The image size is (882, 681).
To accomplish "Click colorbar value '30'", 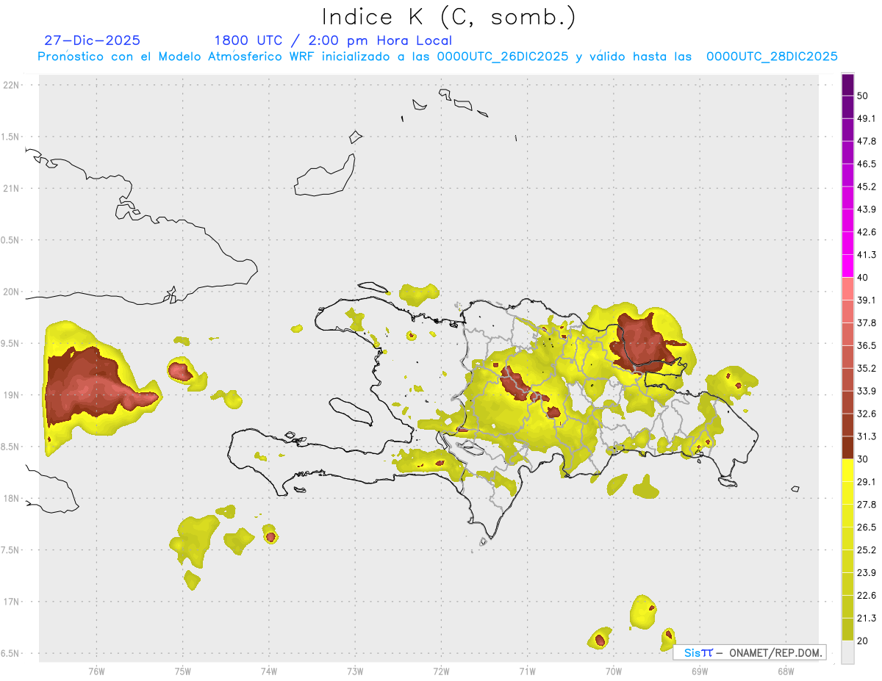I will pyautogui.click(x=863, y=459).
